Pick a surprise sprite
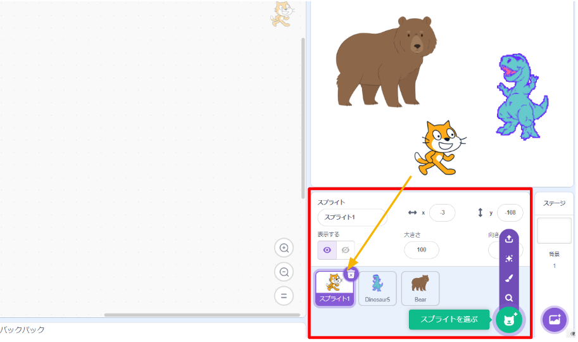Image resolution: width=578 pixels, height=342 pixels. point(509,258)
